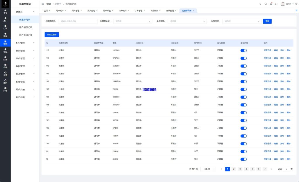Open the tab grid menu icon
The width and height of the screenshot is (299, 182).
click(296, 10)
